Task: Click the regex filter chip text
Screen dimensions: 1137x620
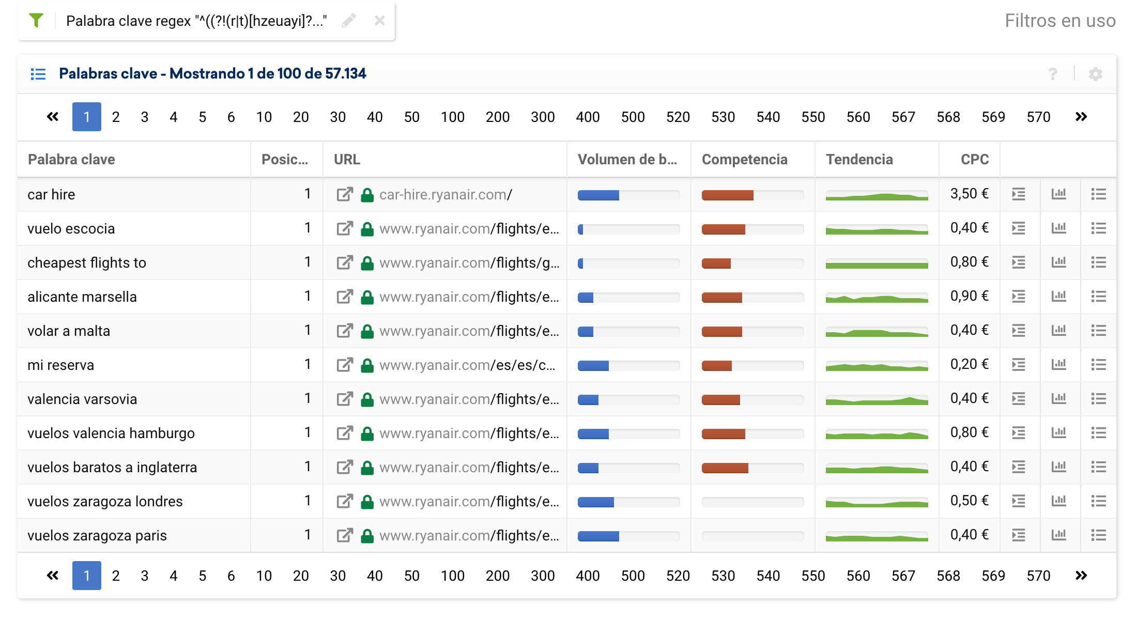Action: pos(196,21)
